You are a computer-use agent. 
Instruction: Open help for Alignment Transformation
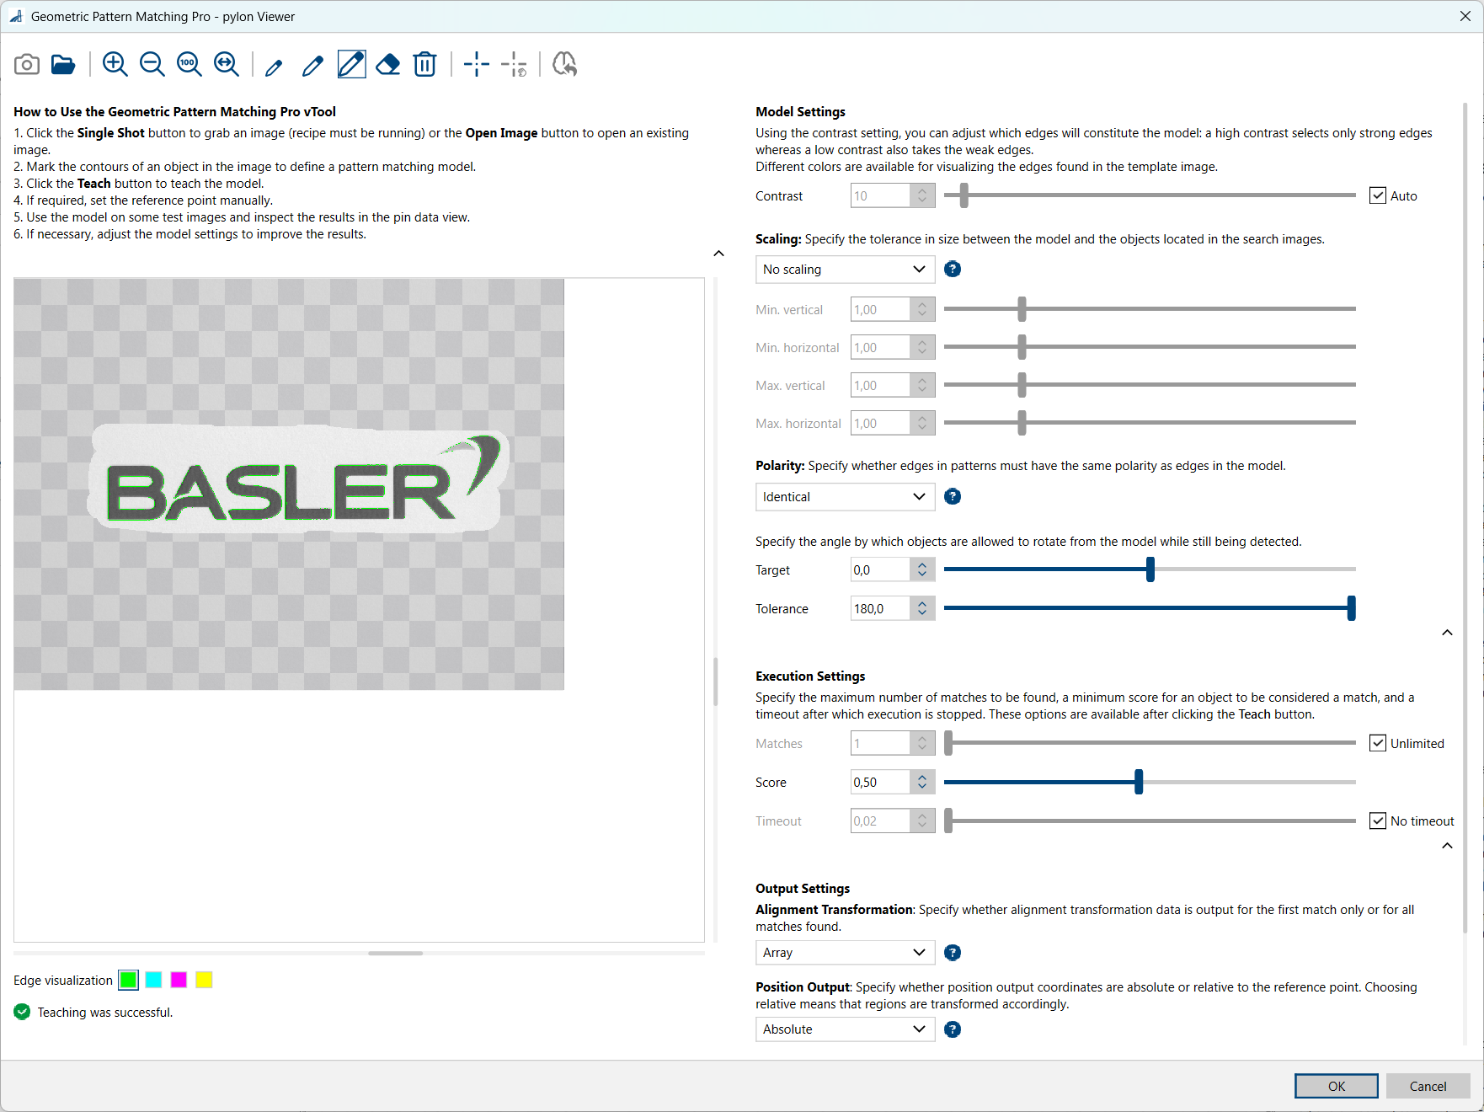click(953, 953)
